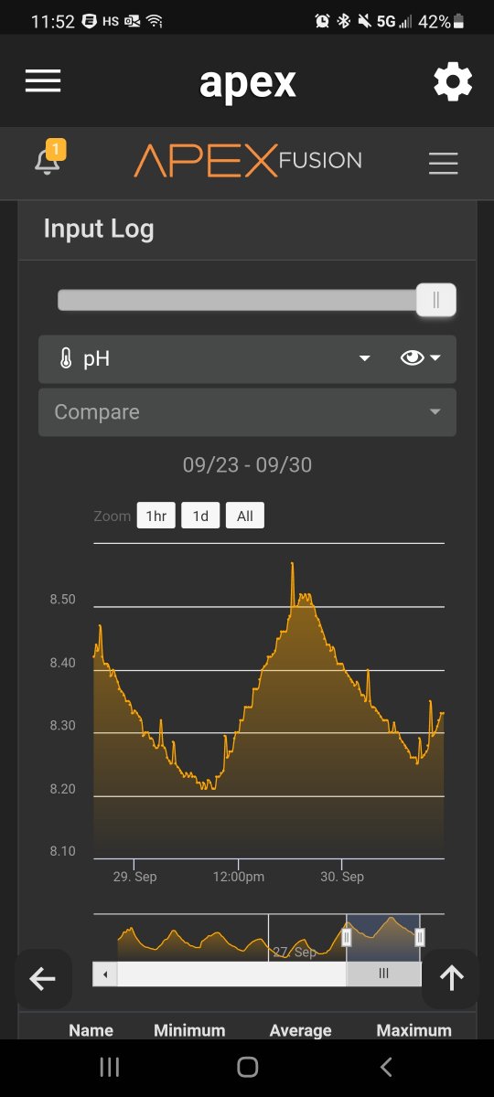Viewport: 494px width, 1097px height.
Task: Expand the arrow next to eye icon
Action: [x=435, y=358]
